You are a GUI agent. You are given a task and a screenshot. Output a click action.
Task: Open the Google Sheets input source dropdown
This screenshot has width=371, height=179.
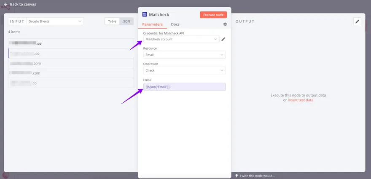pos(55,21)
